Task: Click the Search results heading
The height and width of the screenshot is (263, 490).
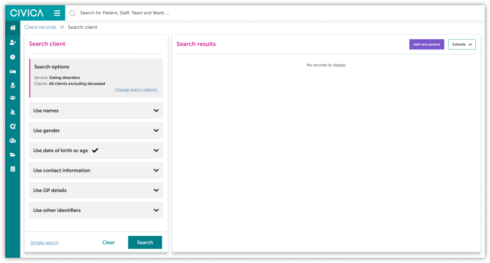Action: click(x=196, y=44)
